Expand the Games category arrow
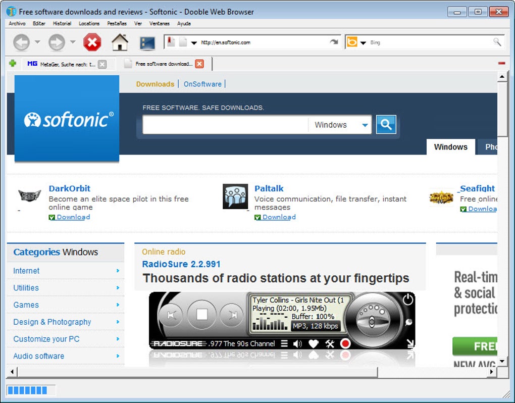The image size is (515, 403). 118,305
